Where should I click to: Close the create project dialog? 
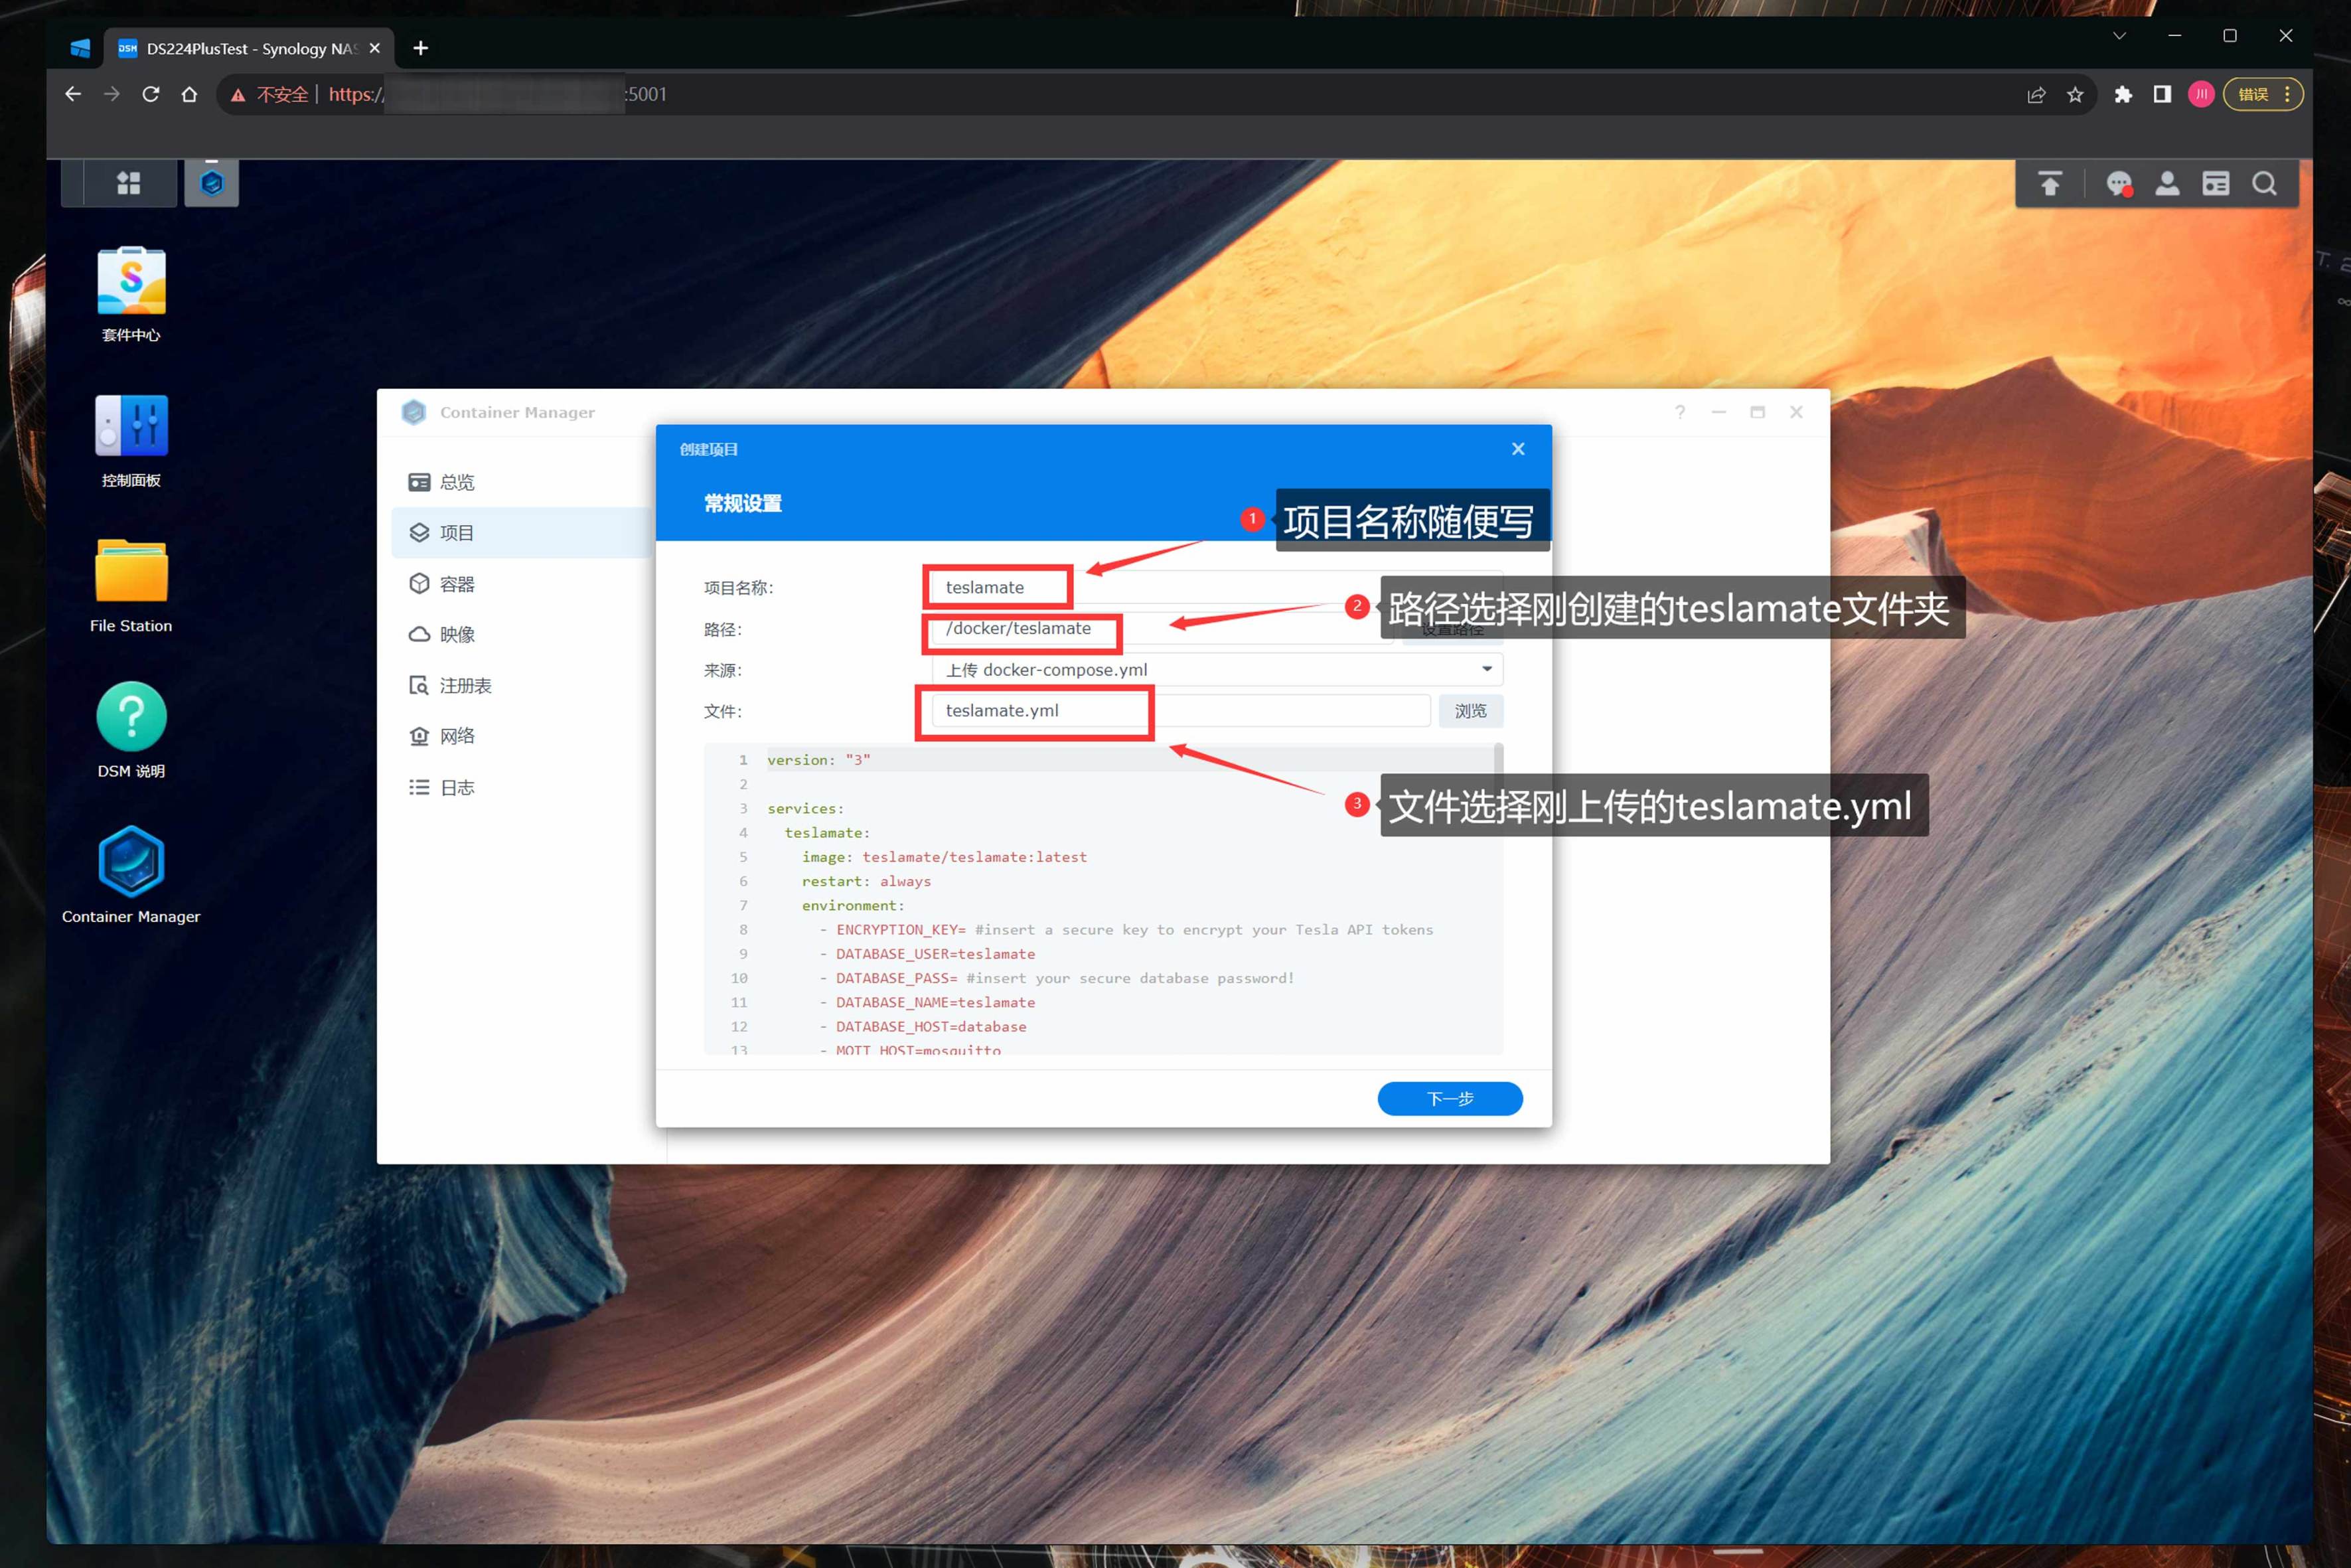(1517, 449)
